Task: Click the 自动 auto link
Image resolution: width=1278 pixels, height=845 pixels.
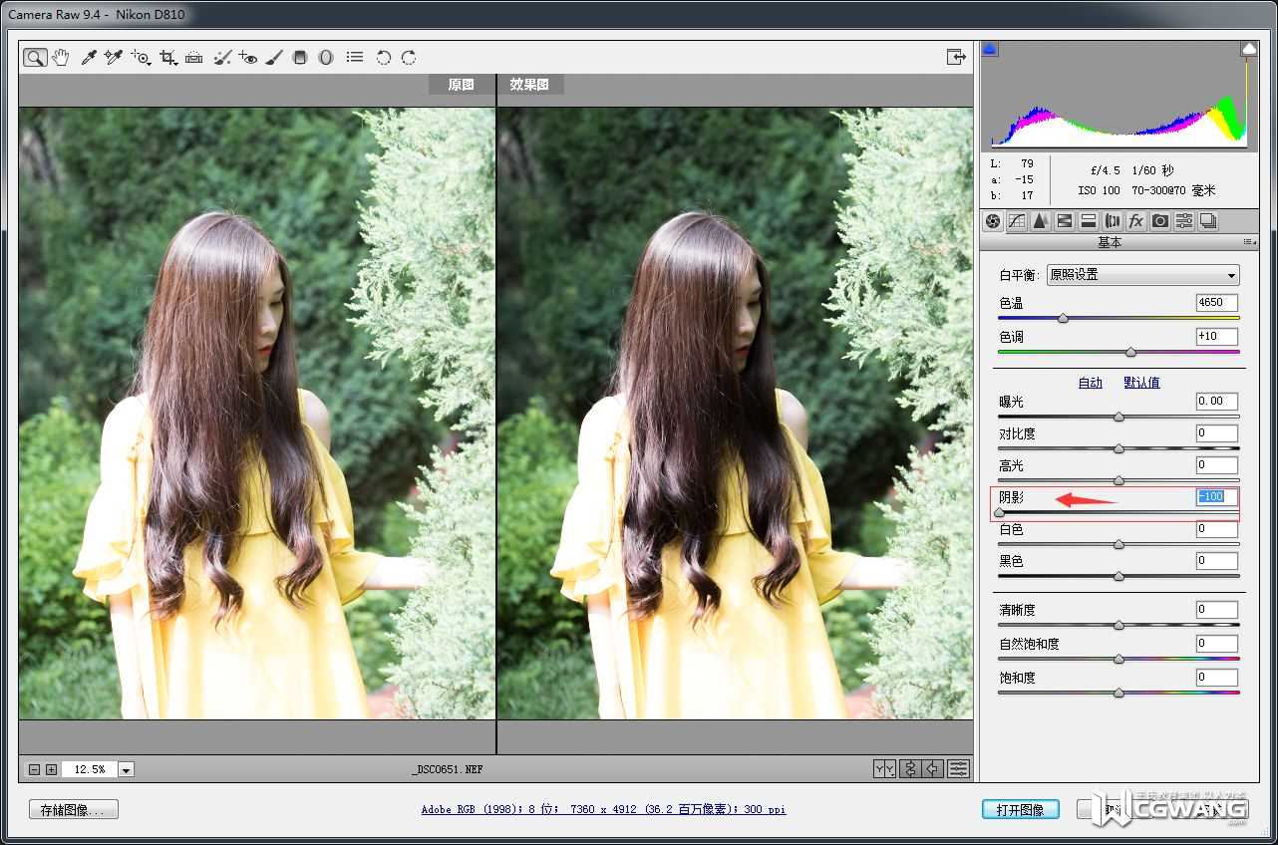Action: coord(1091,383)
